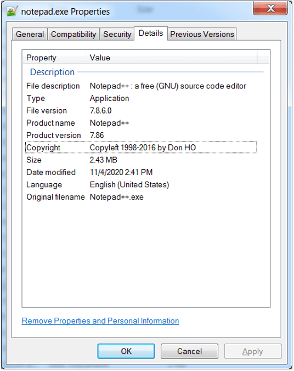Select the Type property row
Image resolution: width=294 pixels, height=371 pixels.
[x=141, y=98]
